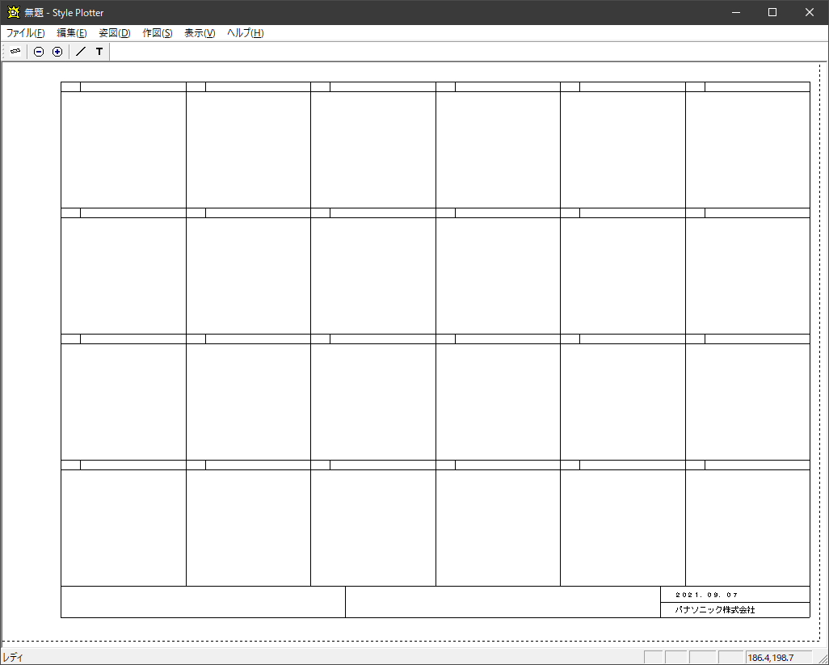Image resolution: width=829 pixels, height=665 pixels.
Task: Click the top-left cell of drawing grid
Action: tap(124, 149)
